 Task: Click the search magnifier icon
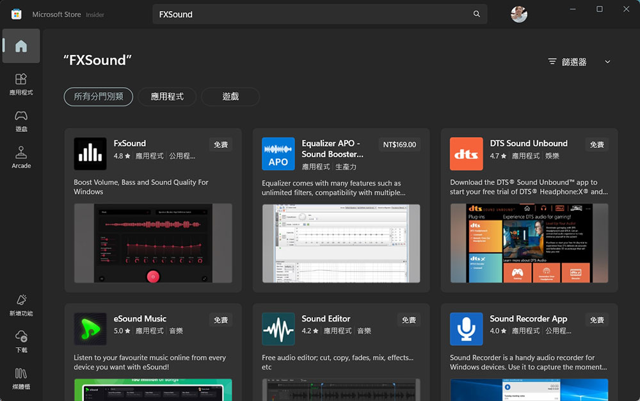[476, 14]
